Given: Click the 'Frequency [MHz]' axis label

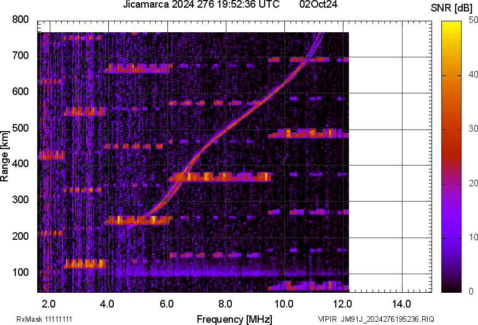Looking at the screenshot, I should [235, 320].
